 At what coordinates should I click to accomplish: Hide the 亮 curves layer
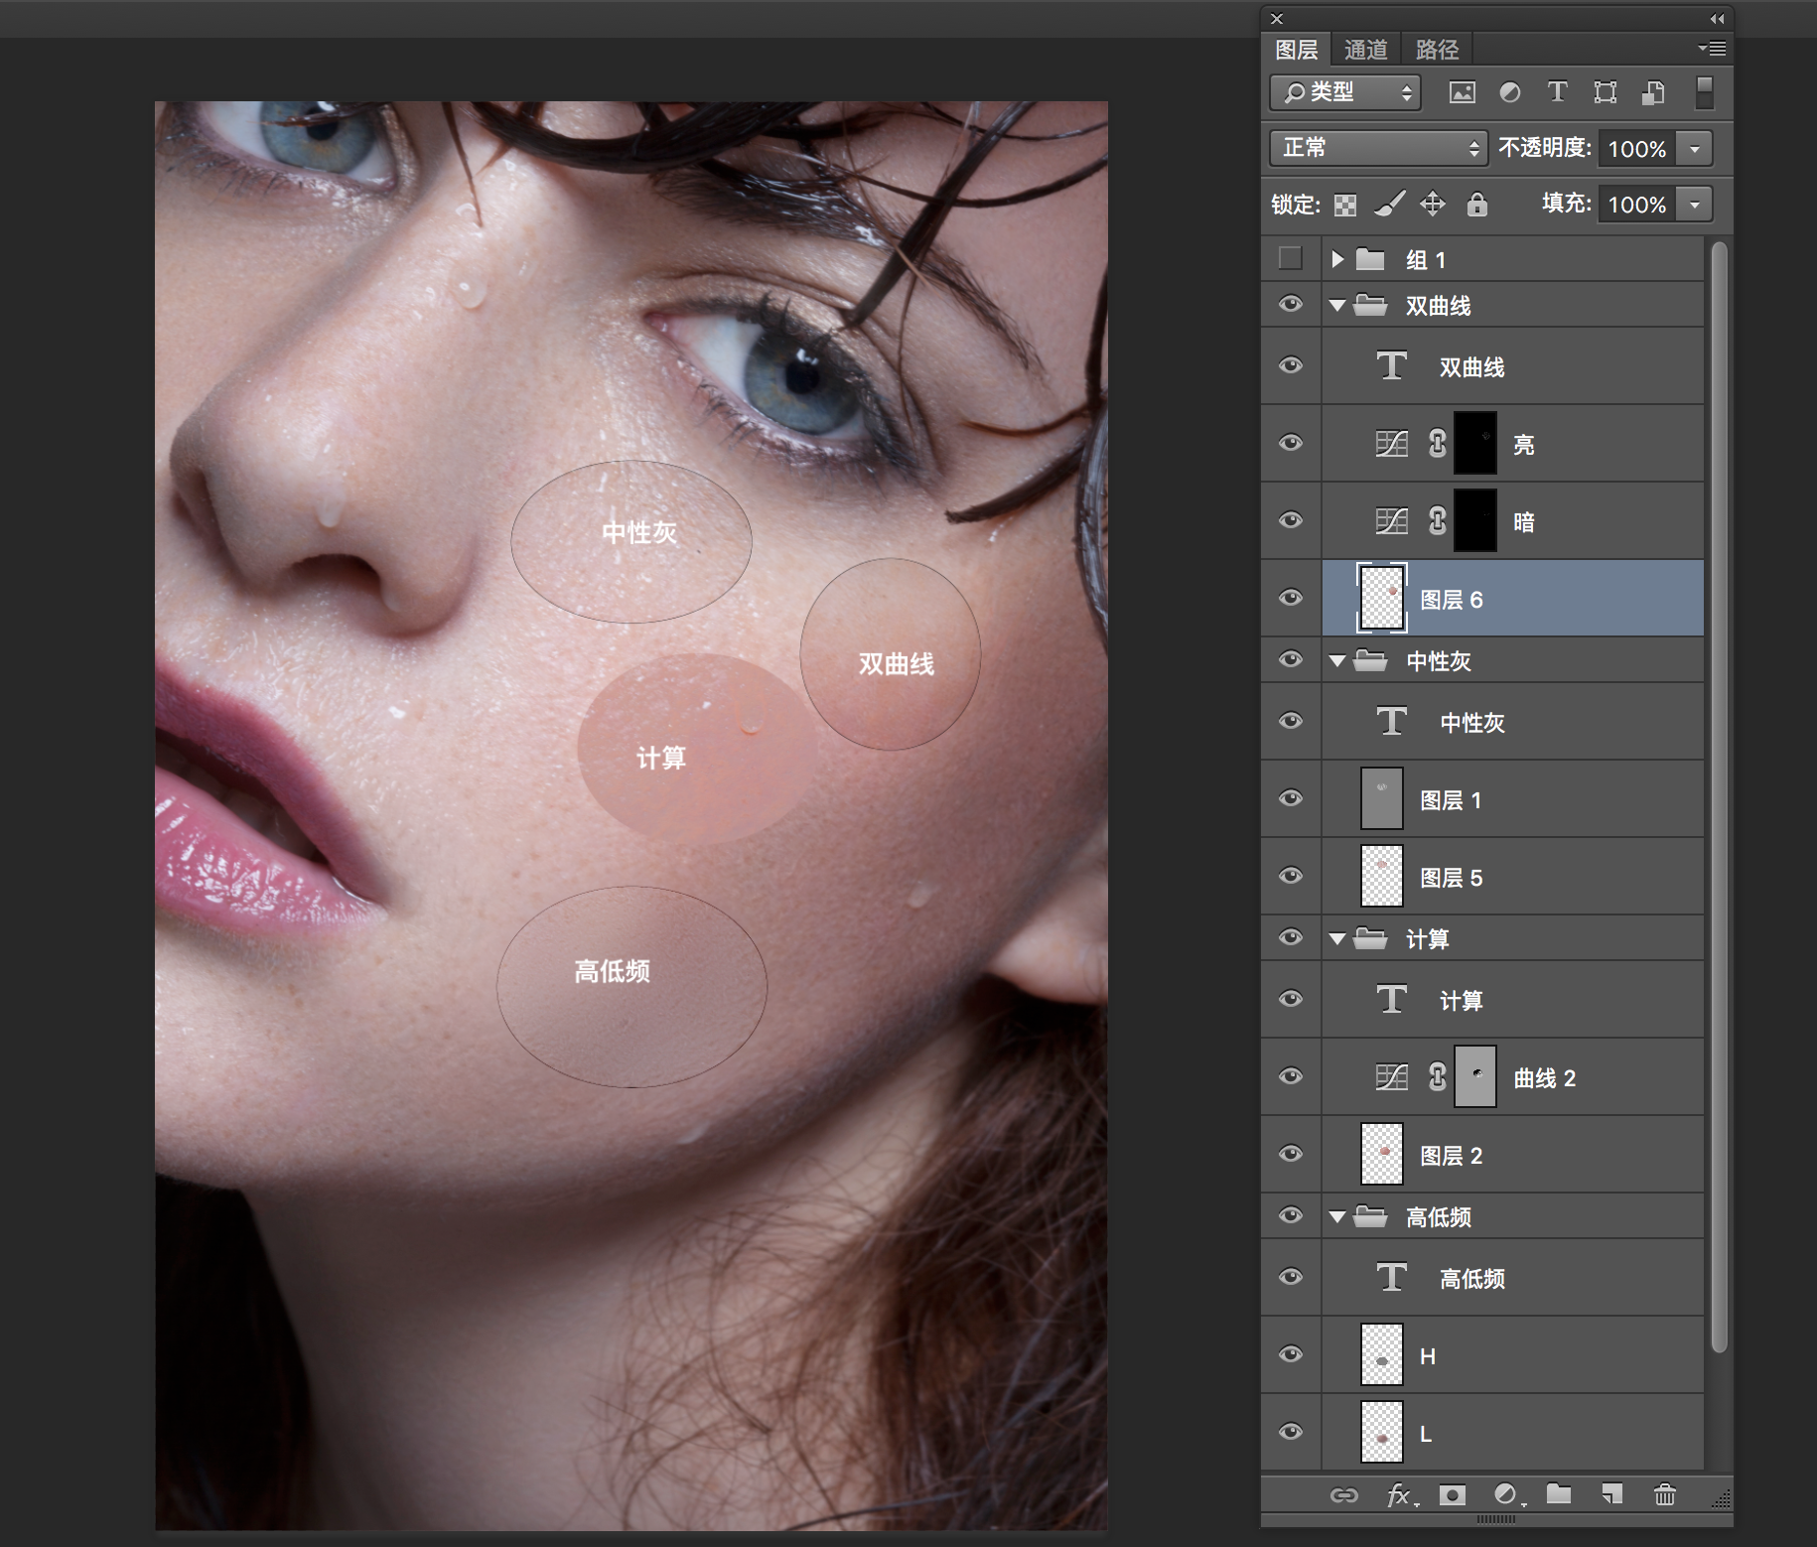click(1291, 443)
